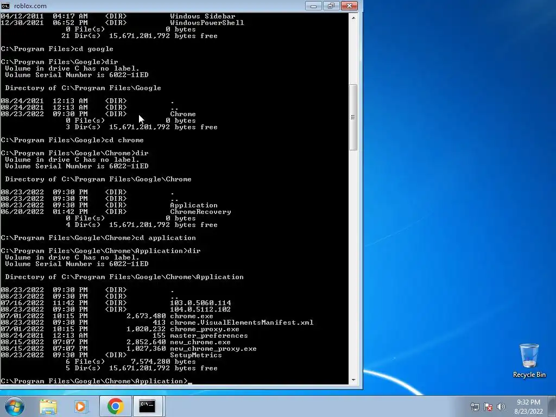Click the chrome.exe file entry
Image resolution: width=556 pixels, height=417 pixels.
coord(192,316)
